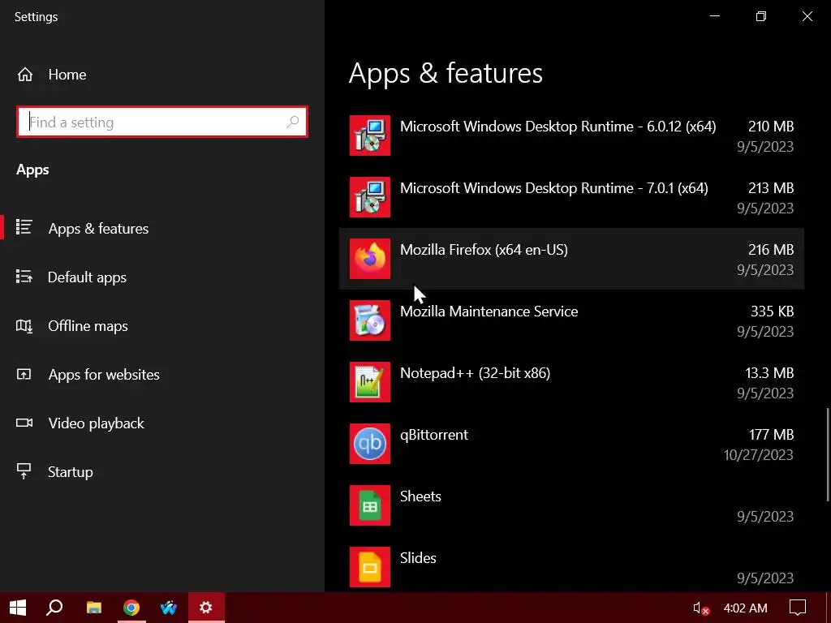The width and height of the screenshot is (831, 623).
Task: Focus the Find a setting search field
Action: [x=162, y=122]
